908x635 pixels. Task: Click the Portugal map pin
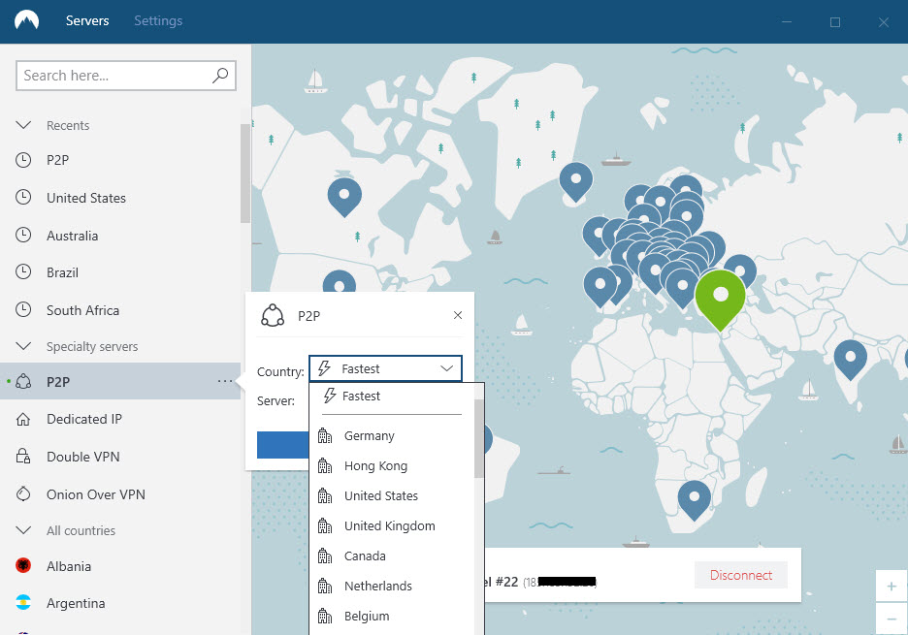(600, 287)
